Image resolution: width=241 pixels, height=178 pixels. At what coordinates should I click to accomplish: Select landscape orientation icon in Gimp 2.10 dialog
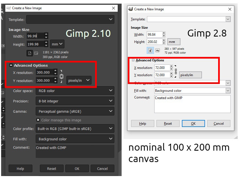coord(36,53)
